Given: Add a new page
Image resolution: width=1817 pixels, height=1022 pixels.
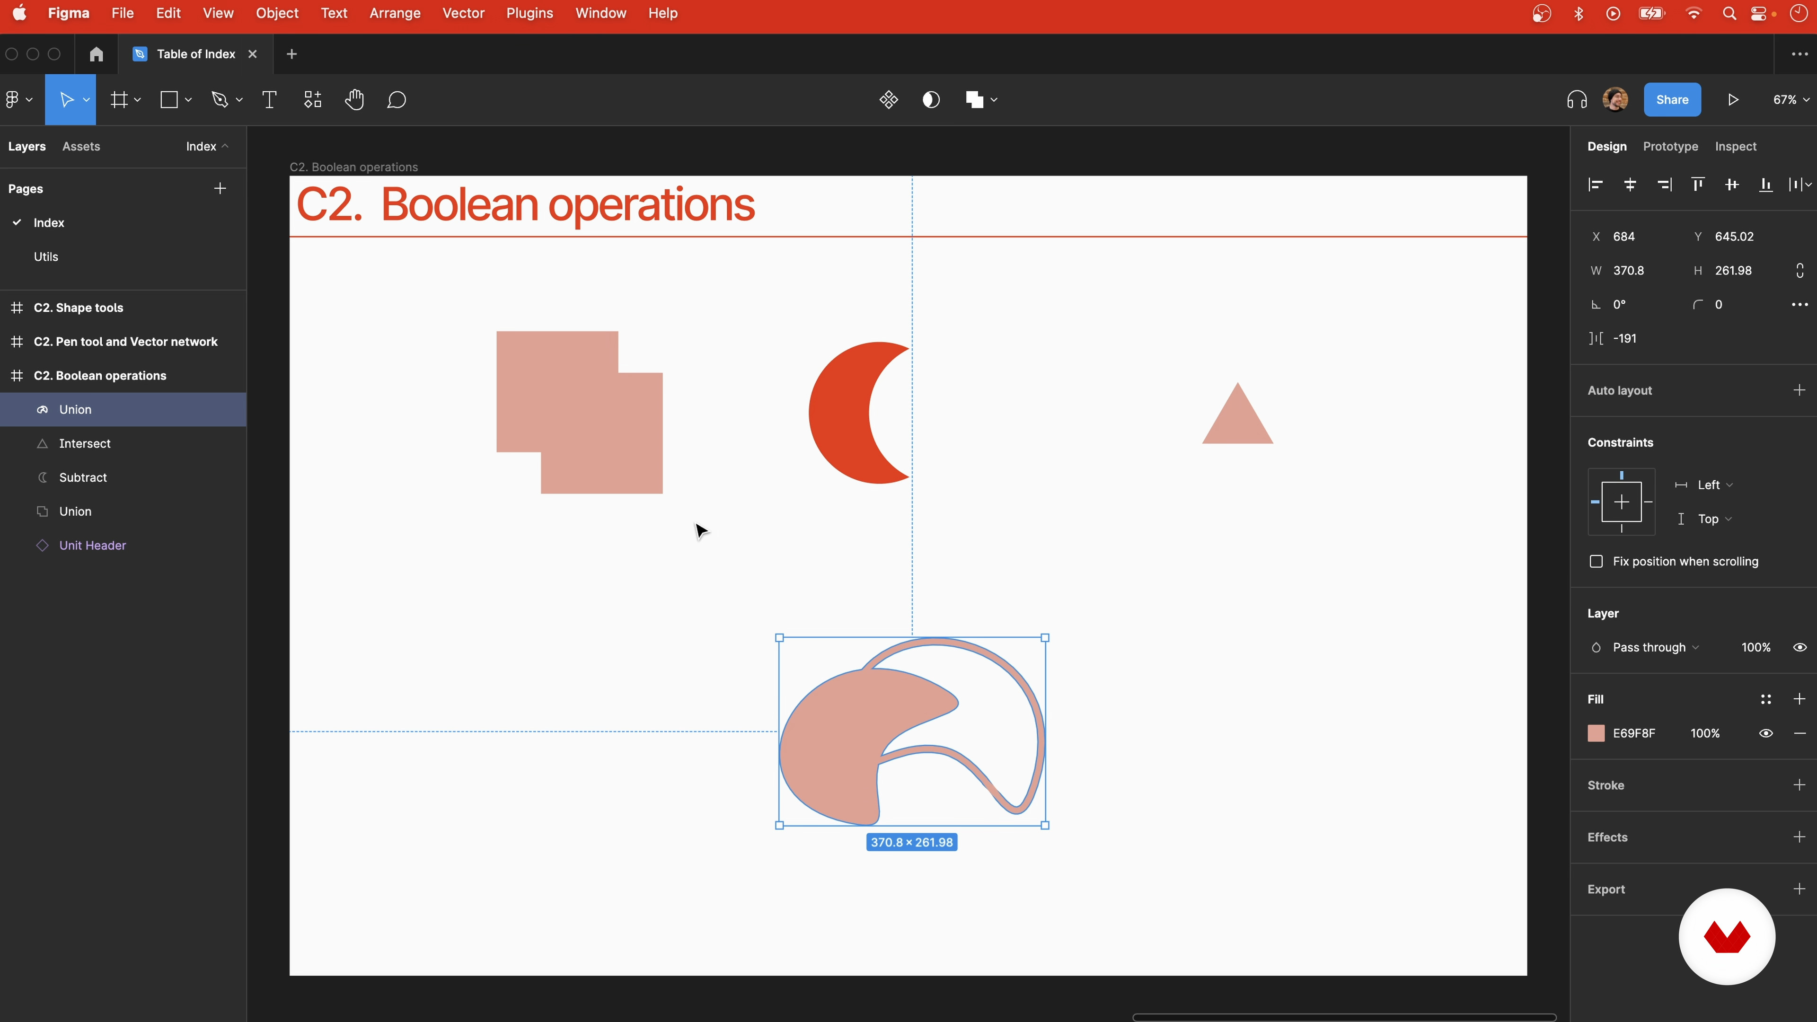Looking at the screenshot, I should (220, 188).
